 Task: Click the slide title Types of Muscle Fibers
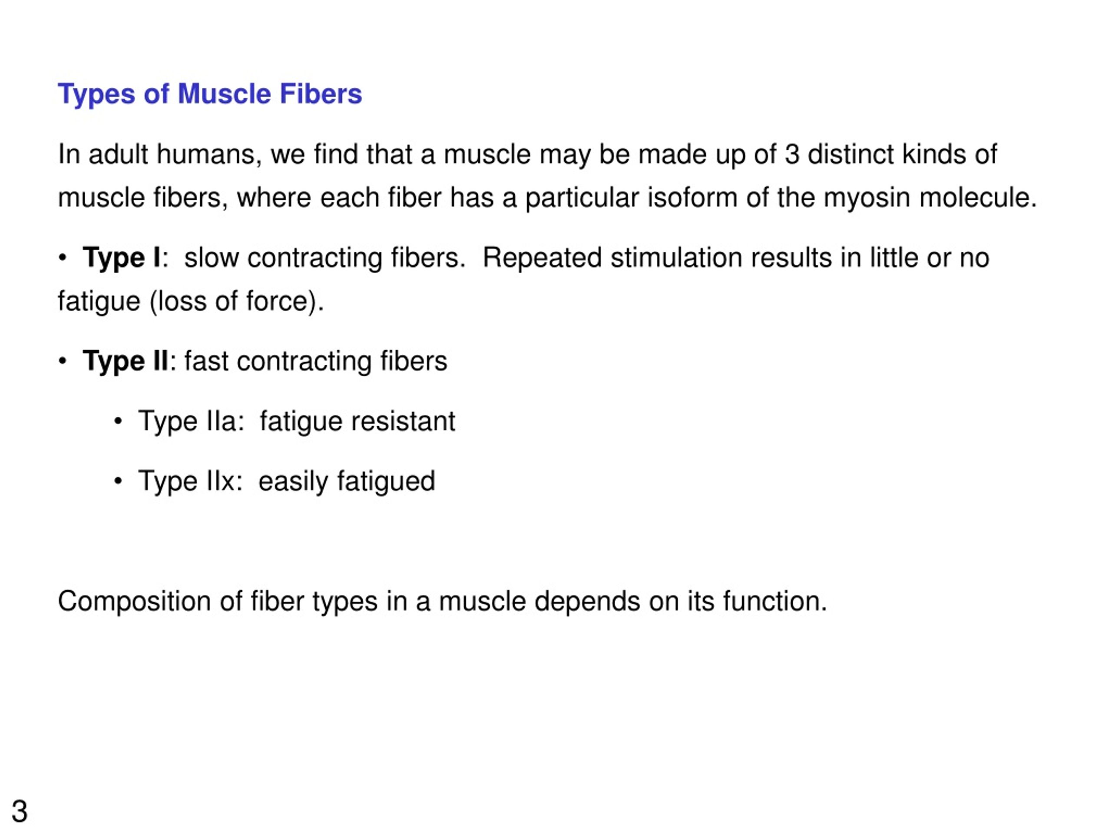tap(210, 95)
